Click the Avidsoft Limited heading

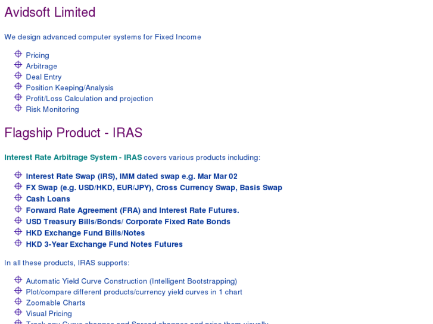pyautogui.click(x=50, y=12)
